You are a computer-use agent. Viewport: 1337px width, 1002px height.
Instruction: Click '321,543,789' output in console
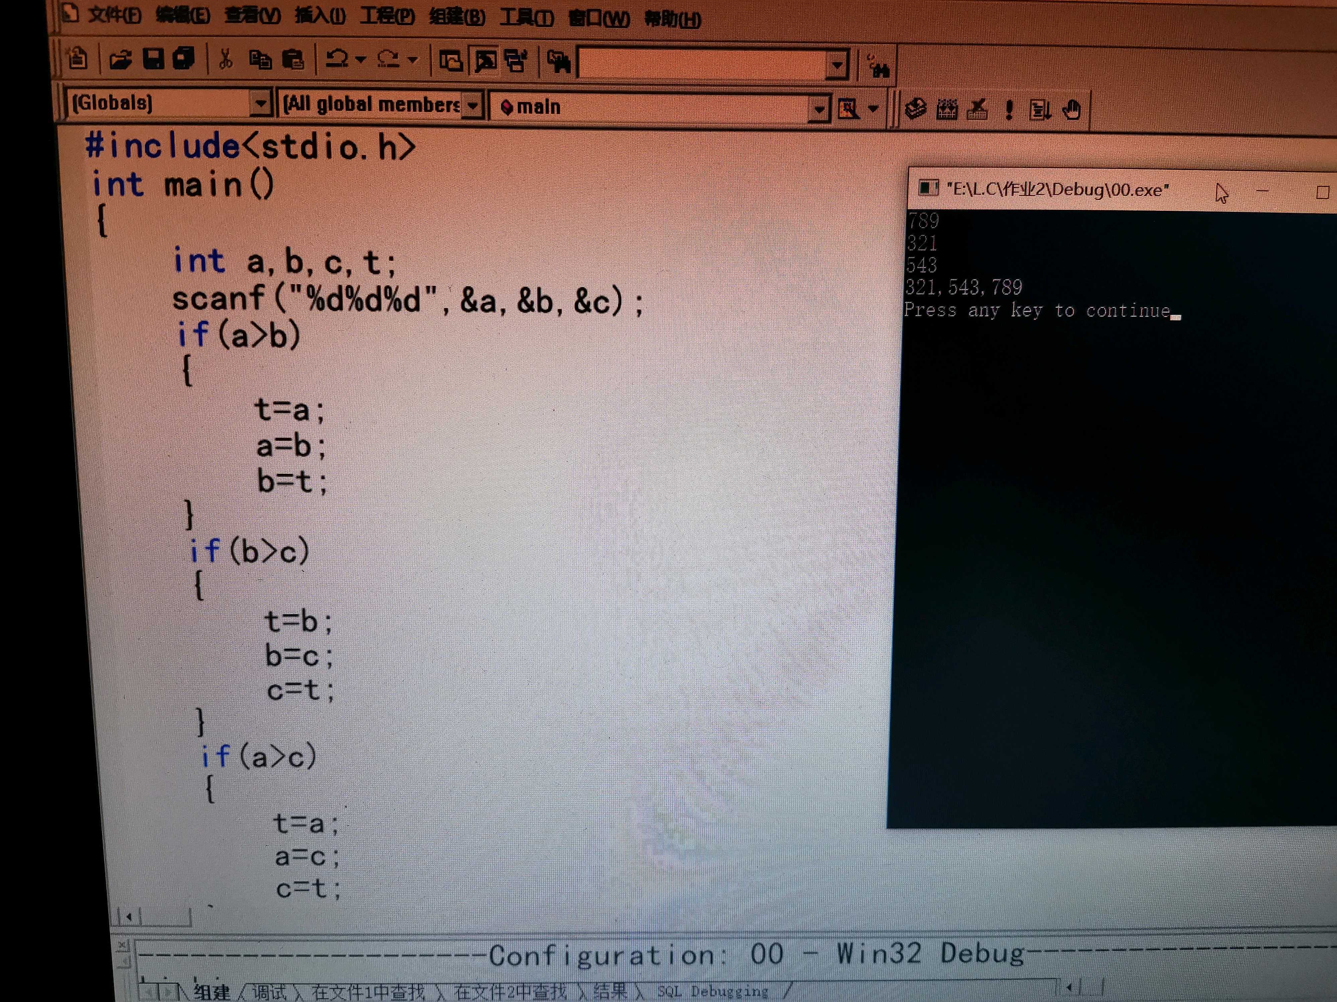[x=963, y=287]
